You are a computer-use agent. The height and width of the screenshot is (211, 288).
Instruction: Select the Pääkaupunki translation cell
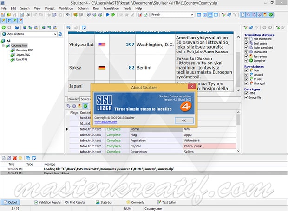209,146
